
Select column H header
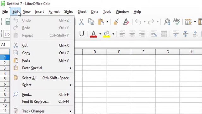[x=191, y=52]
